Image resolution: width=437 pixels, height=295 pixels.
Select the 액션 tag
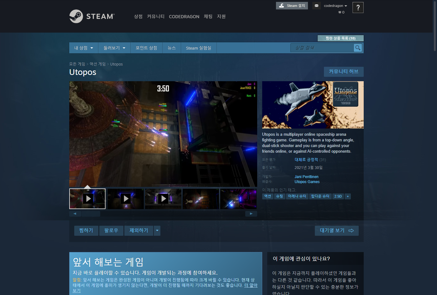pyautogui.click(x=268, y=196)
